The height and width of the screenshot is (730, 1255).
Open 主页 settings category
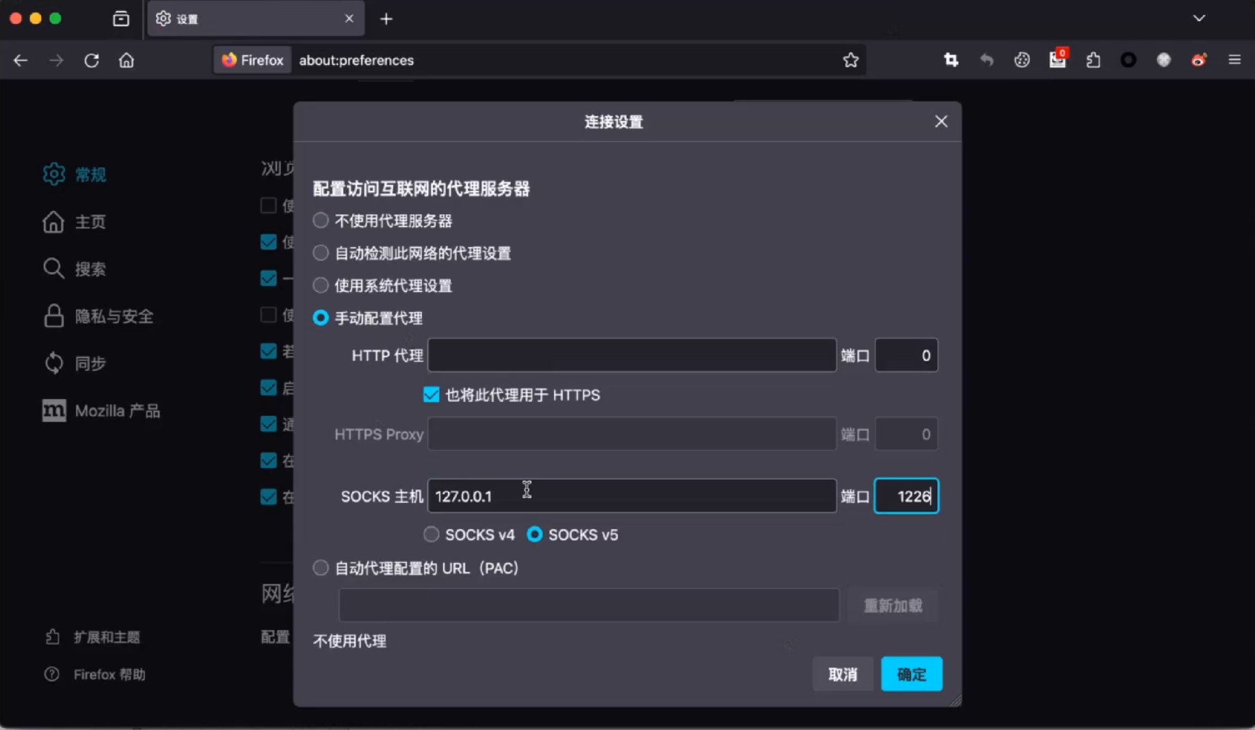pyautogui.click(x=75, y=222)
